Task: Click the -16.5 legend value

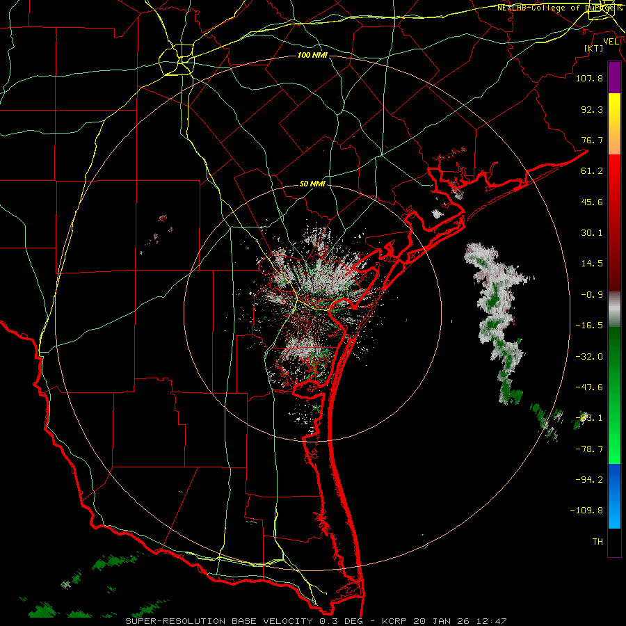Action: point(589,326)
